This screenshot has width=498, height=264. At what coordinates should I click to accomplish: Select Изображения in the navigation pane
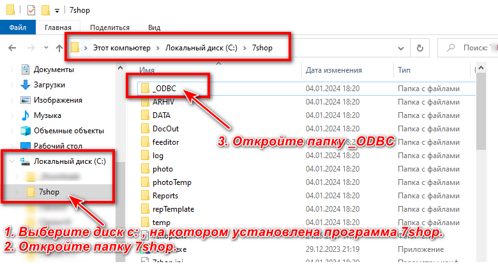pos(58,100)
